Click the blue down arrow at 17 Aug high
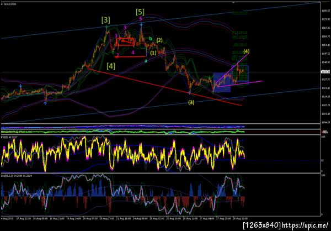The height and width of the screenshot is (231, 331). click(x=20, y=86)
